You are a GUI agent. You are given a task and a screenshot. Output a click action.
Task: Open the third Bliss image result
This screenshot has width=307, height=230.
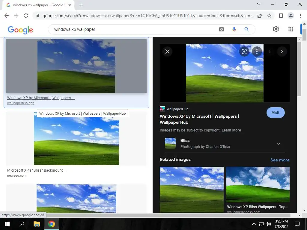[76, 199]
